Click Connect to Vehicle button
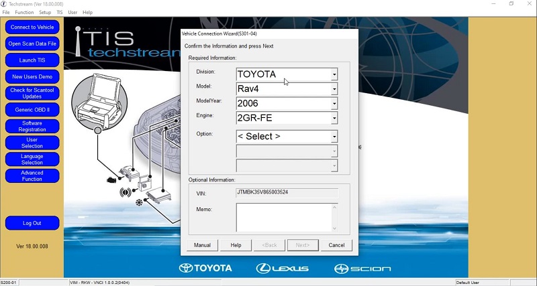The width and height of the screenshot is (537, 286). [x=32, y=27]
